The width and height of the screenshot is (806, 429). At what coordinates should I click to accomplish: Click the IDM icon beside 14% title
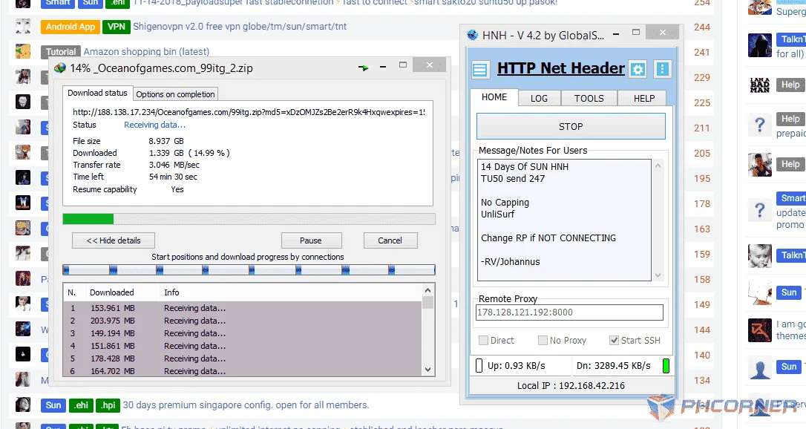tap(60, 68)
